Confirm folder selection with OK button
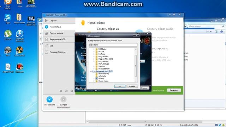Screen dimensions: 226x127 coord(120,86)
